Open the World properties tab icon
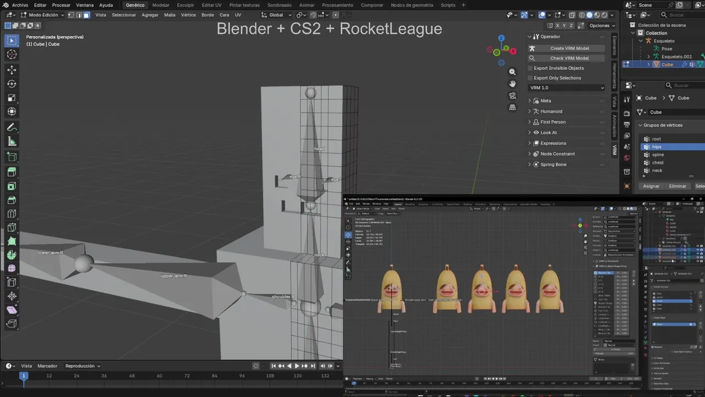 [x=627, y=158]
